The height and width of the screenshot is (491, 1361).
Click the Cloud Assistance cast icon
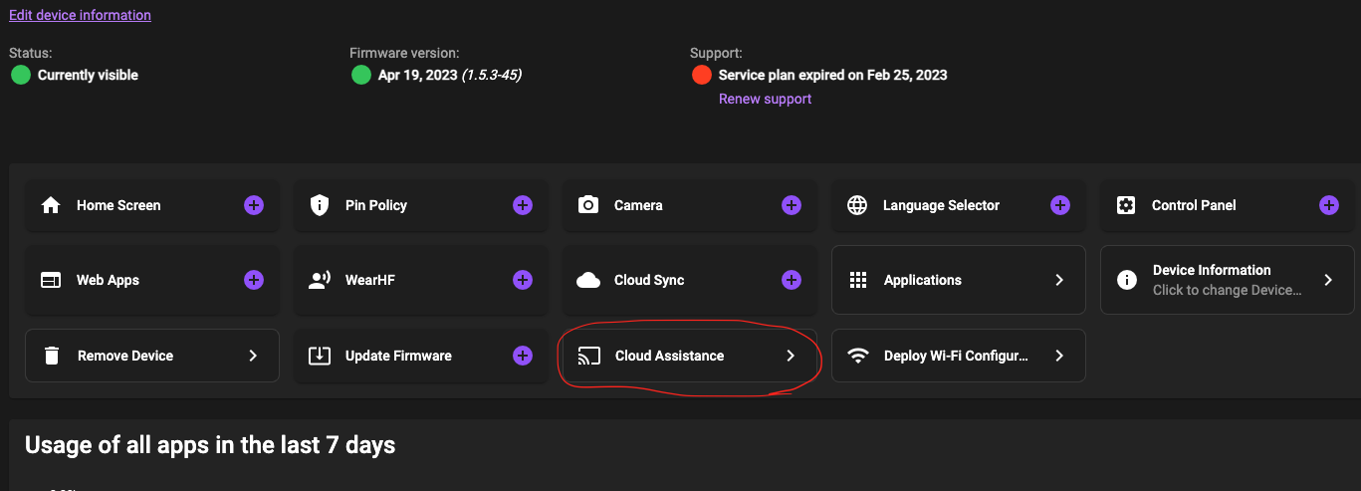point(589,356)
